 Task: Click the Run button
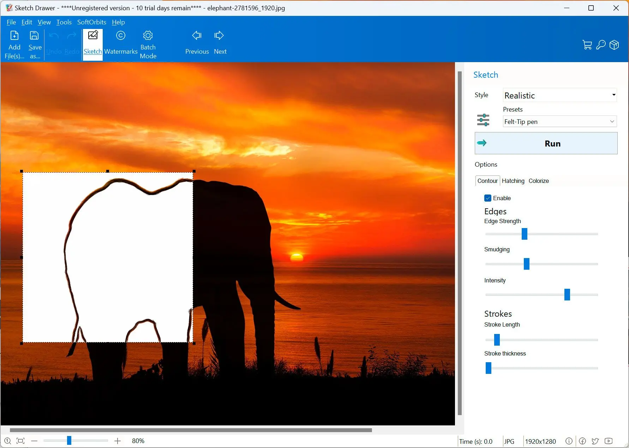(x=546, y=143)
